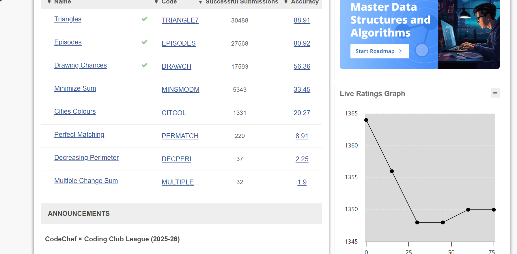Open accuracy 80.92 for Episodes
This screenshot has height=254, width=517.
coord(302,43)
